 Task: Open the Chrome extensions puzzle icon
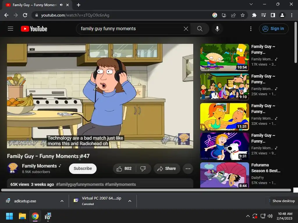click(x=254, y=15)
